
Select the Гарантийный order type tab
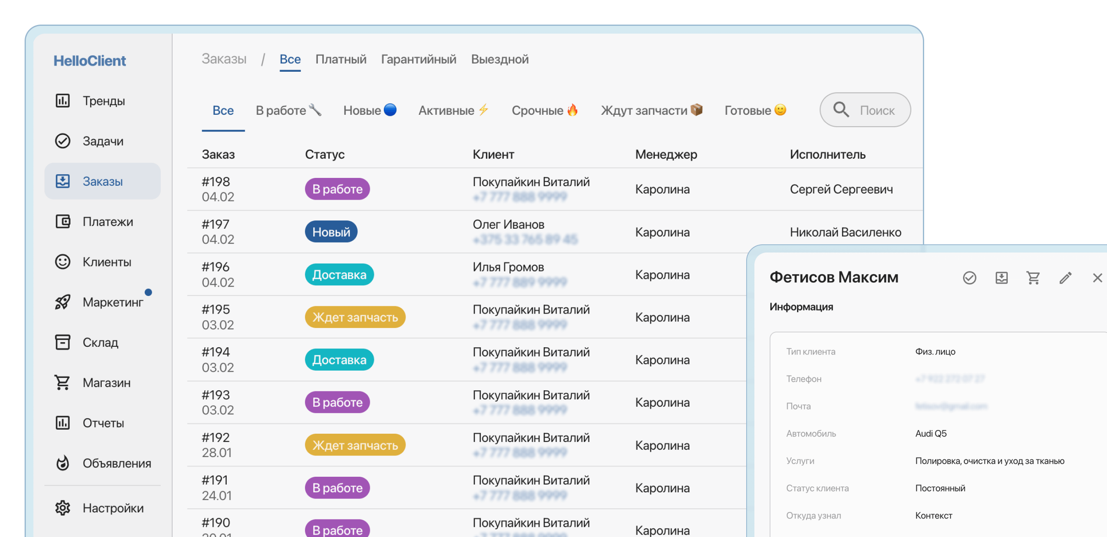point(418,59)
